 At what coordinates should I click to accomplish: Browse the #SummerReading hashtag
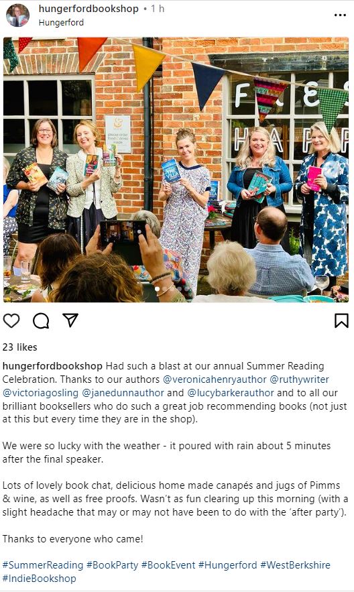coord(43,565)
